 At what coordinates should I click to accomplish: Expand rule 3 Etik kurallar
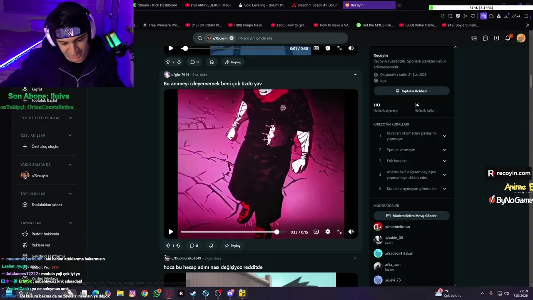[x=445, y=161]
